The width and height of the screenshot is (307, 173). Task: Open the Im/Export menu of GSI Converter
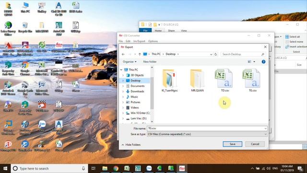point(139,41)
